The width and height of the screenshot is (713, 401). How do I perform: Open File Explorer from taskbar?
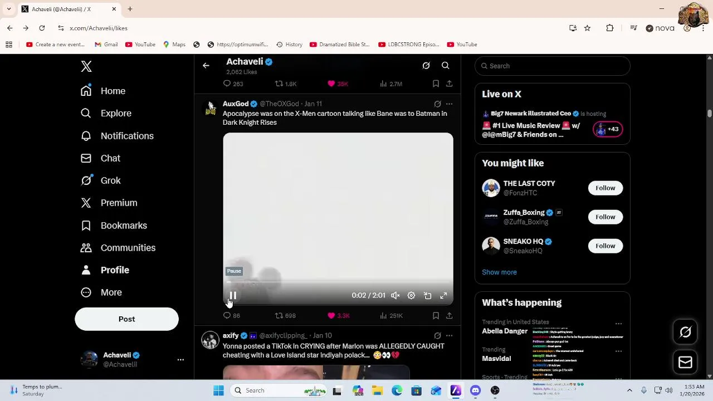click(x=377, y=390)
